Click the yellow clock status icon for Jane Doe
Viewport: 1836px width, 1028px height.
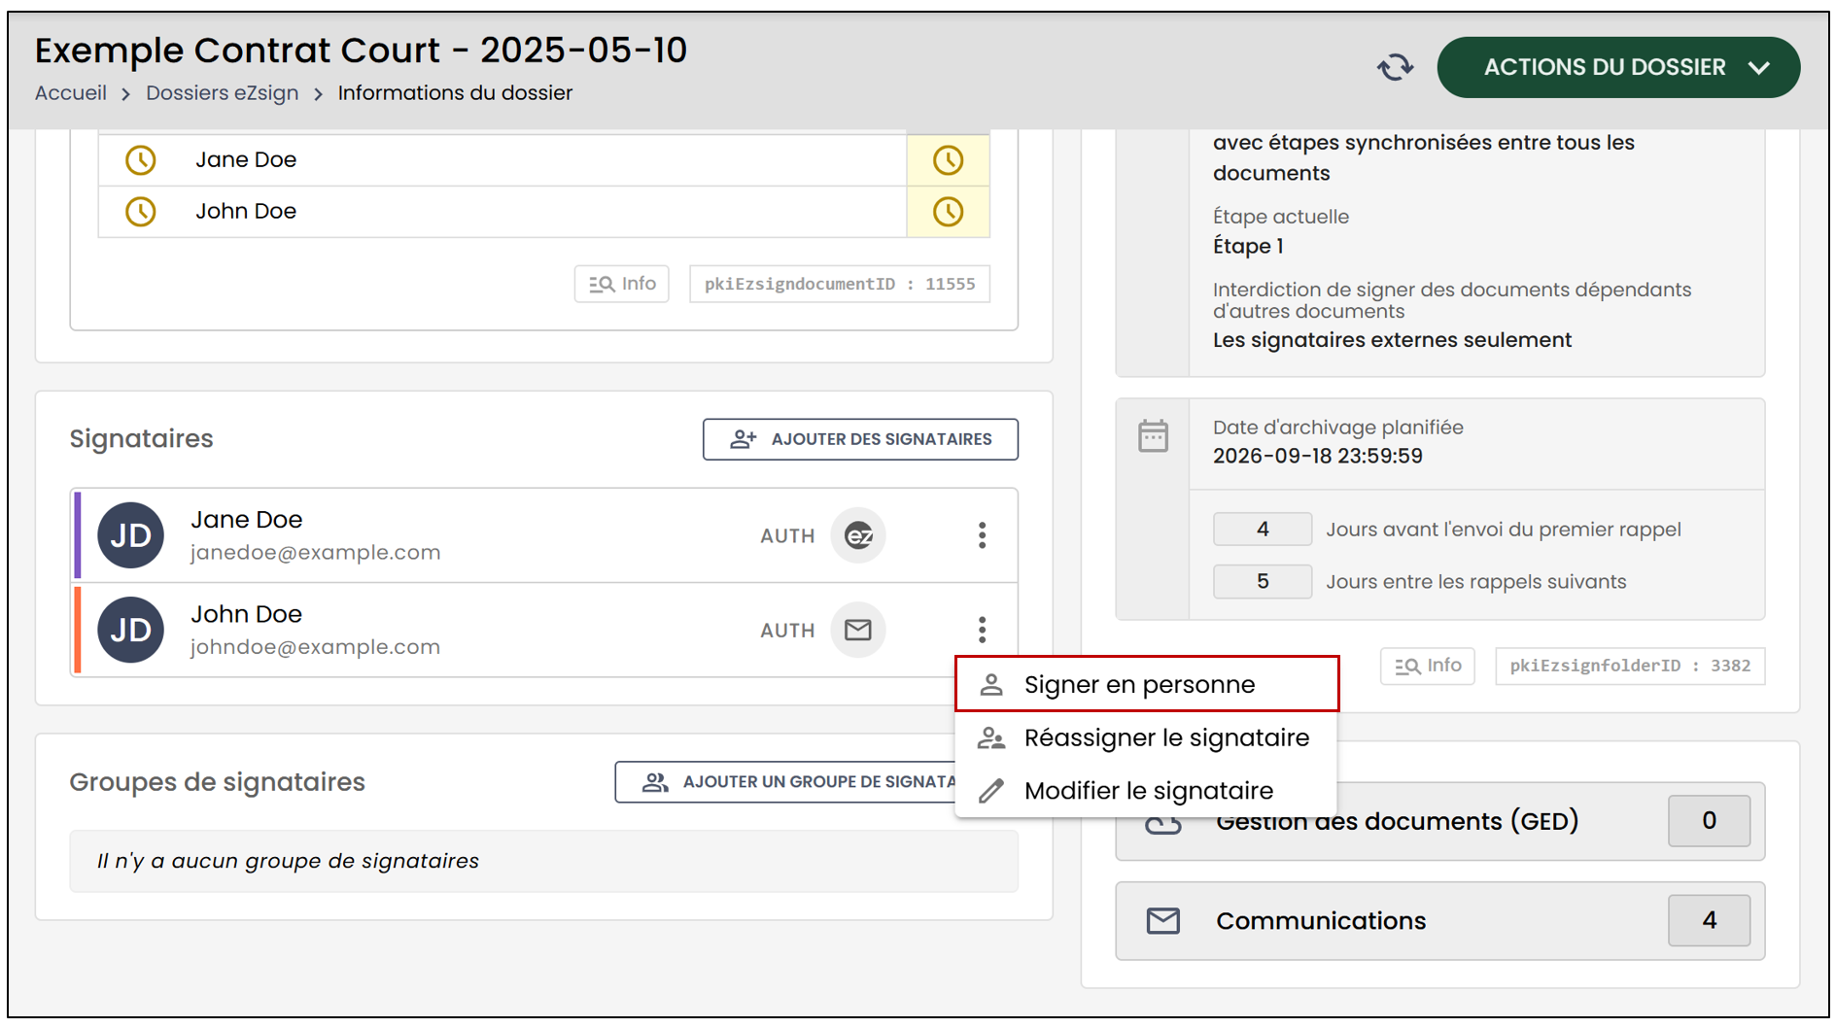point(948,160)
